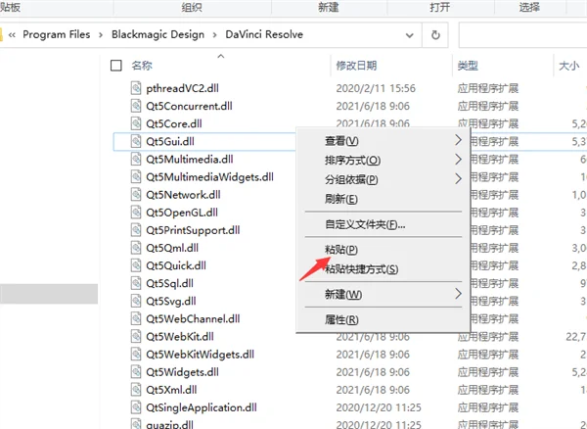
Task: Click the search input field
Action: coord(522,35)
